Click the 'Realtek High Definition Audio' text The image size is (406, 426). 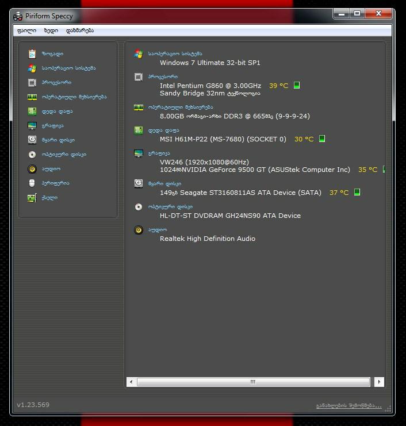pos(208,239)
